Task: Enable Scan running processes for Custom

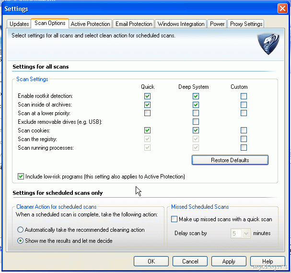Action: 244,148
